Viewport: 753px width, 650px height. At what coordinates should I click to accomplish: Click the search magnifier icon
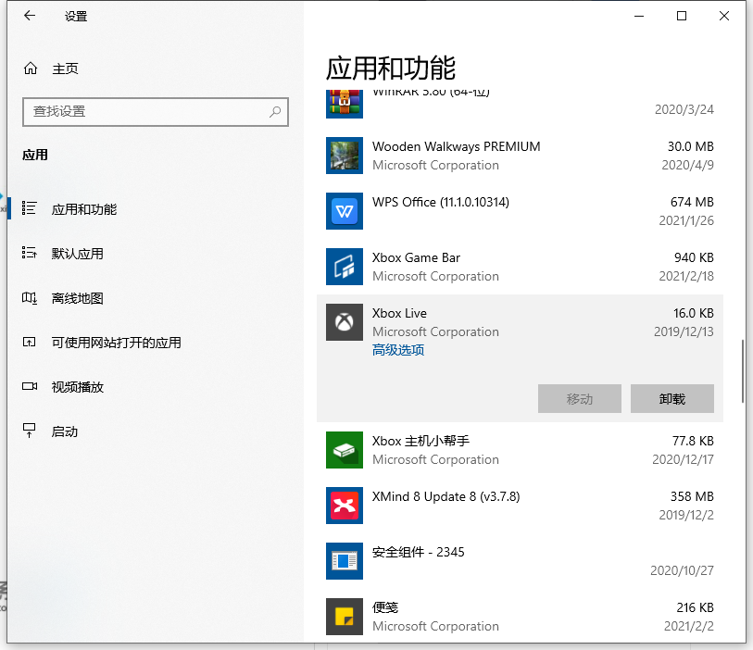(x=275, y=112)
